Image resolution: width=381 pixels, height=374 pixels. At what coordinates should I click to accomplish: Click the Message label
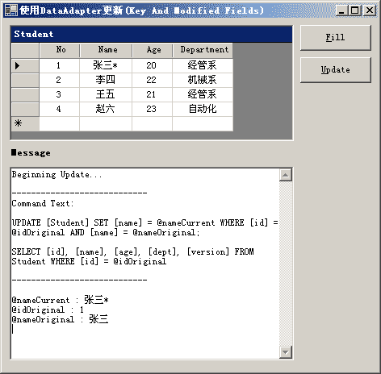[x=31, y=152]
